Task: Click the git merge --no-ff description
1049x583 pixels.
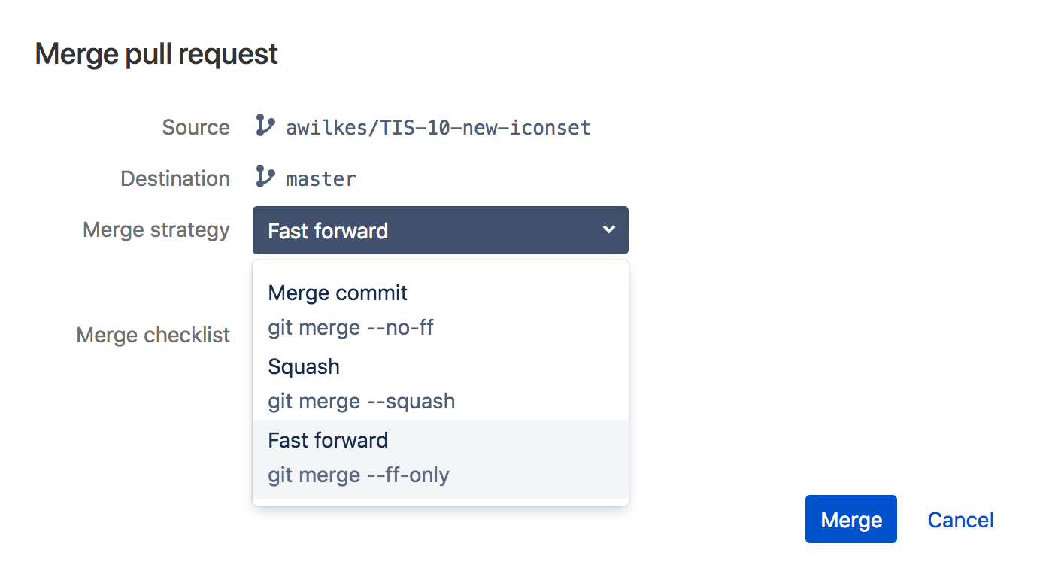Action: point(350,328)
